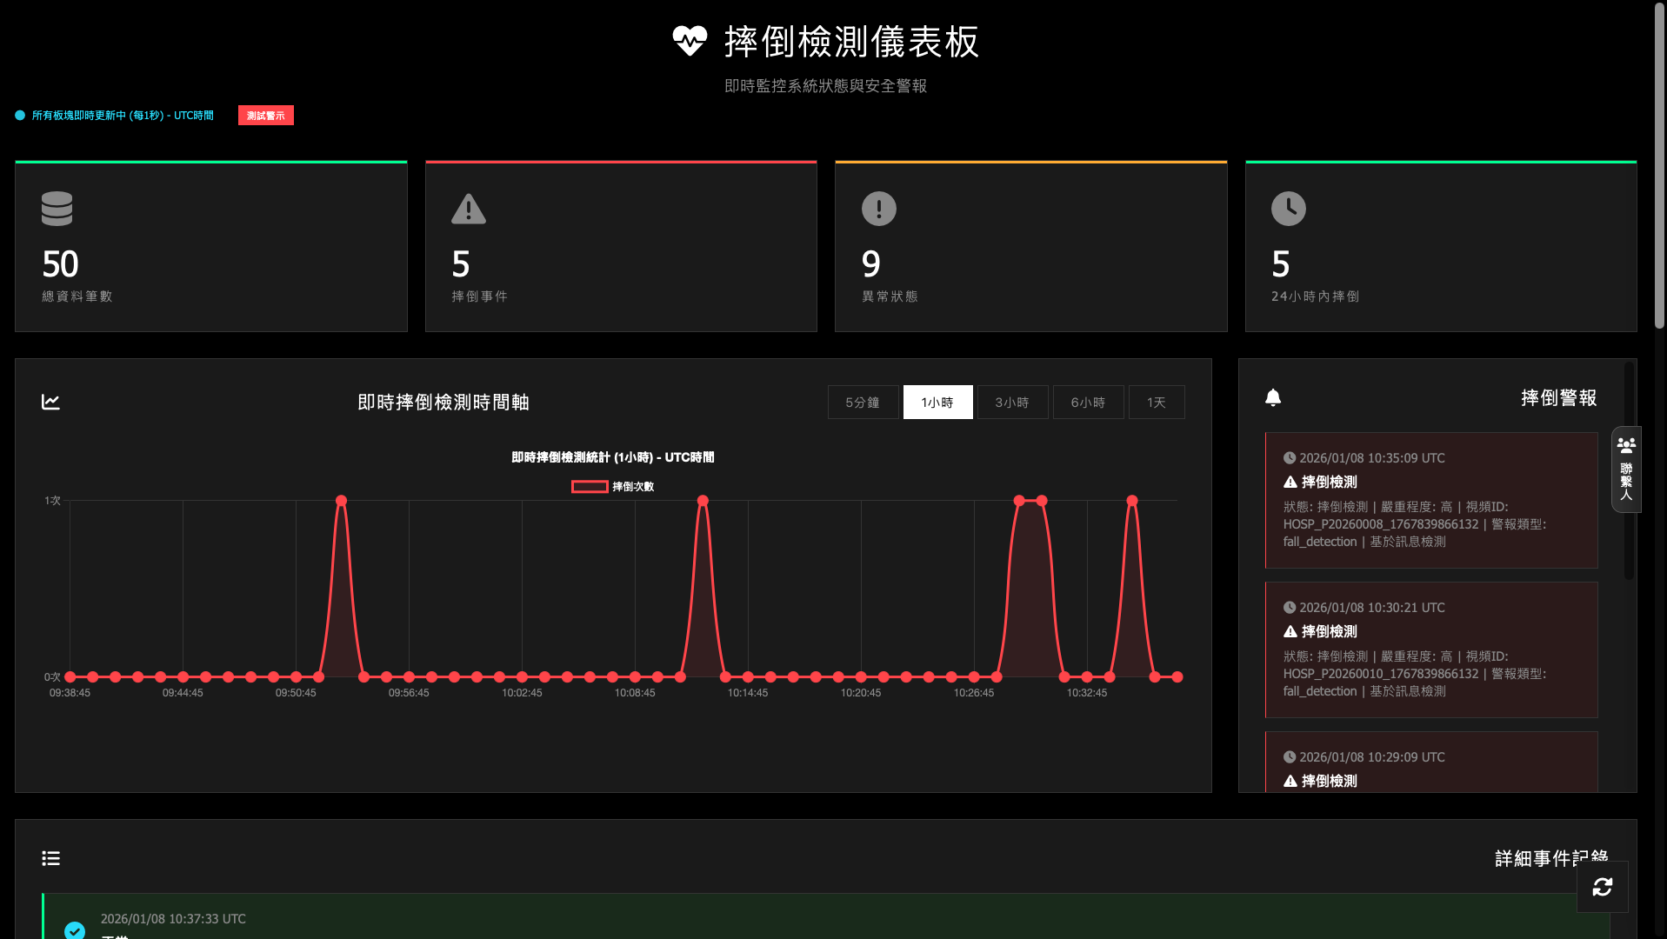The height and width of the screenshot is (939, 1667).
Task: Switch chart to 1天 range
Action: 1156,403
